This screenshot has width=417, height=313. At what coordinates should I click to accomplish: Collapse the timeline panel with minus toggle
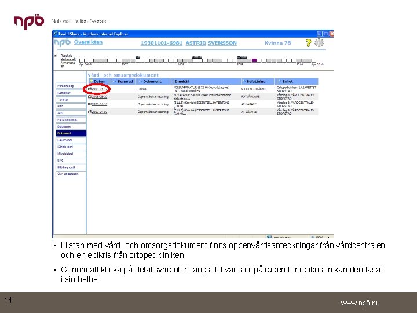coord(56,56)
